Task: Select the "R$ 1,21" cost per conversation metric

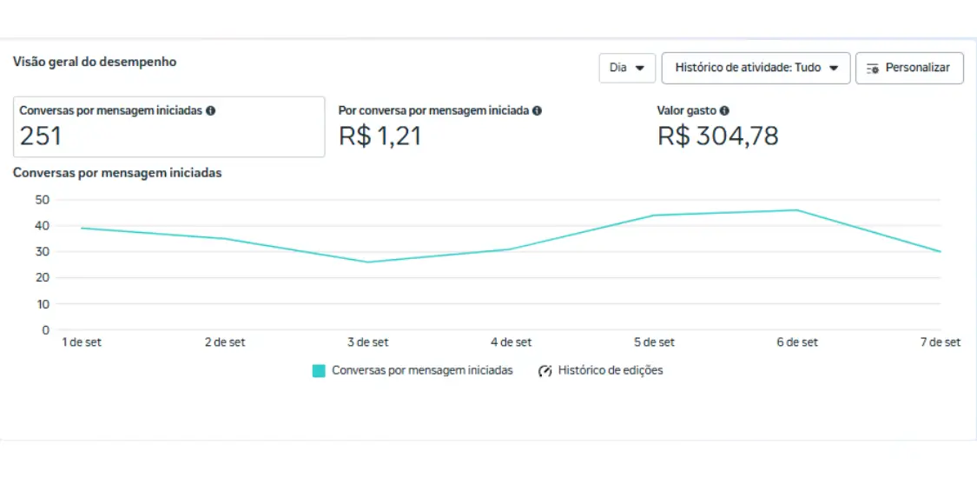Action: click(x=380, y=136)
